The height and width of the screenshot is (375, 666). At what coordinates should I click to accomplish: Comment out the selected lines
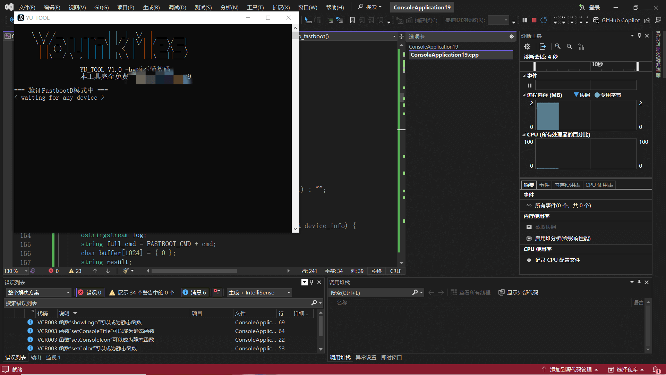[330, 20]
